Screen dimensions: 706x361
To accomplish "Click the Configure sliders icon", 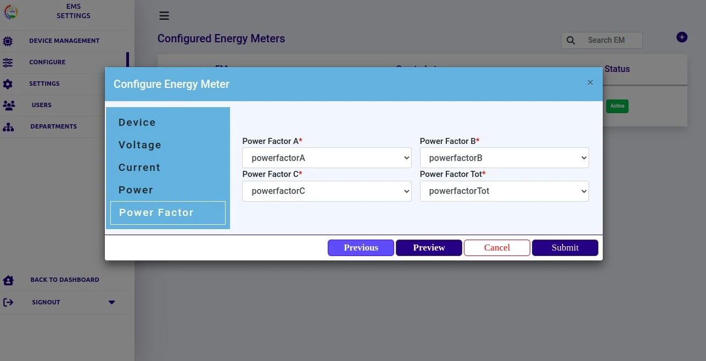I will click(8, 62).
